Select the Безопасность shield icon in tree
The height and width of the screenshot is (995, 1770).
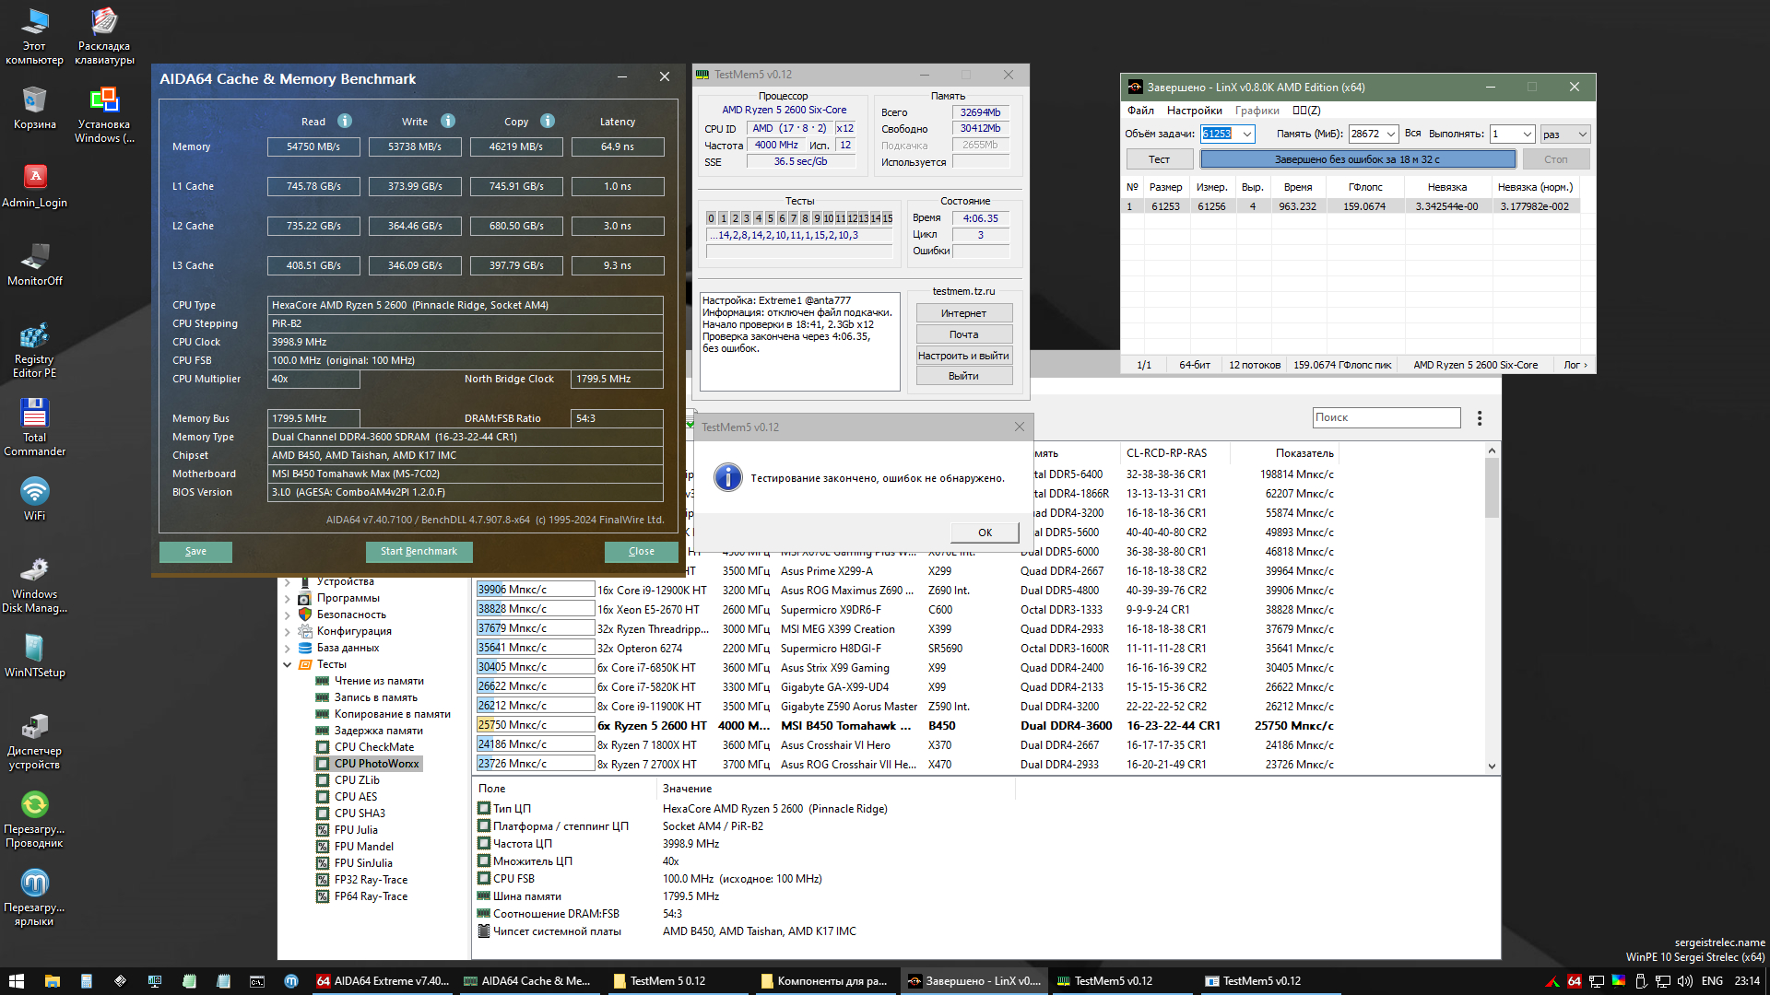[x=305, y=615]
